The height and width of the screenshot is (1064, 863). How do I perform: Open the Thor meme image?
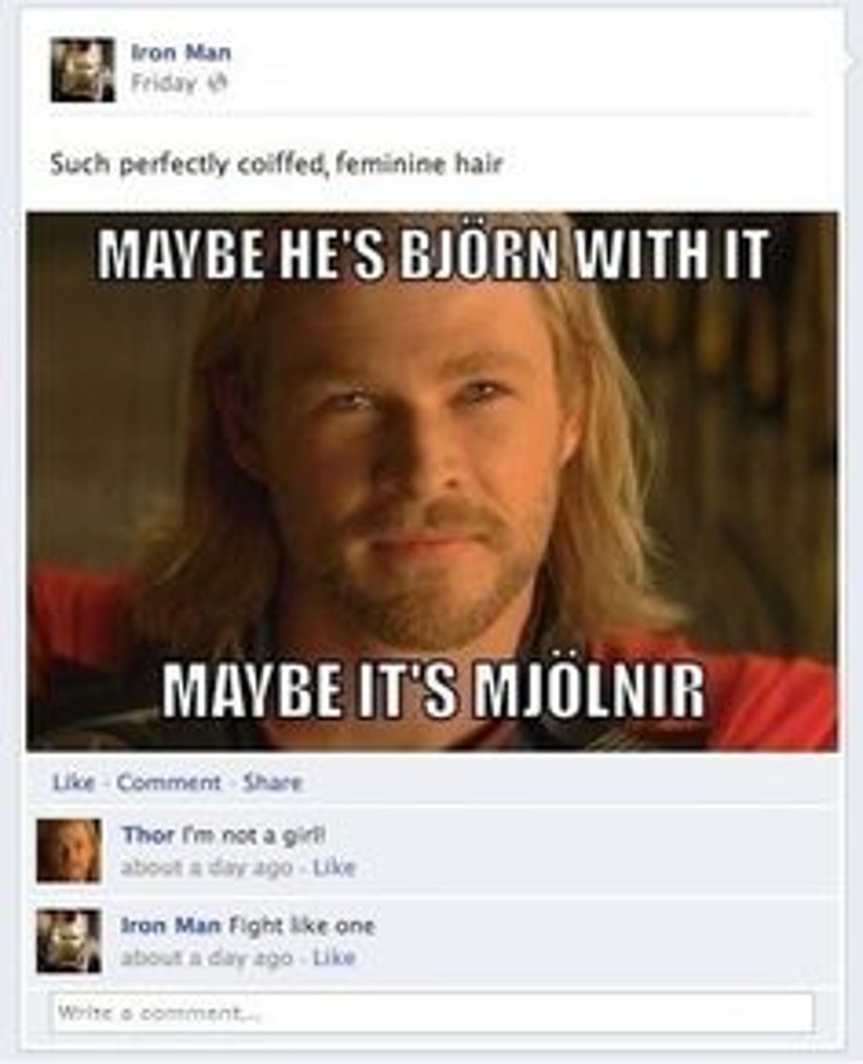(x=432, y=481)
